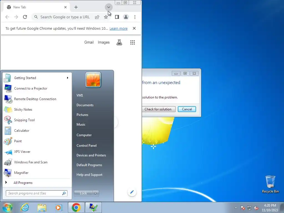Screen dimensions: 284x213
Task: Open Search Labs flask icon
Action: [119, 42]
